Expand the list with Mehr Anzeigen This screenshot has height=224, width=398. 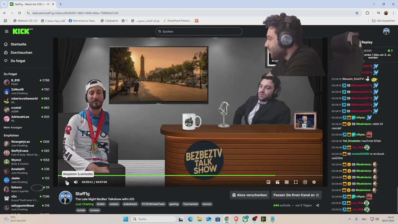coord(13,128)
